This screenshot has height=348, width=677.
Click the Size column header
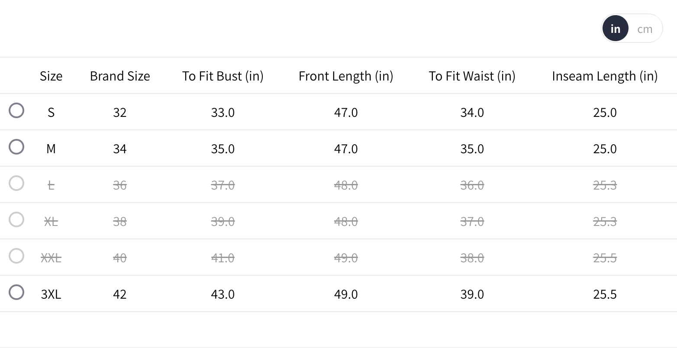tap(51, 76)
